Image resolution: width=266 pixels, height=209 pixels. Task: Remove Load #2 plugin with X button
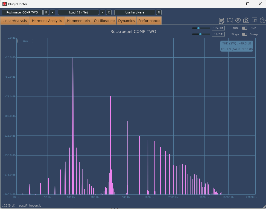click(x=109, y=12)
